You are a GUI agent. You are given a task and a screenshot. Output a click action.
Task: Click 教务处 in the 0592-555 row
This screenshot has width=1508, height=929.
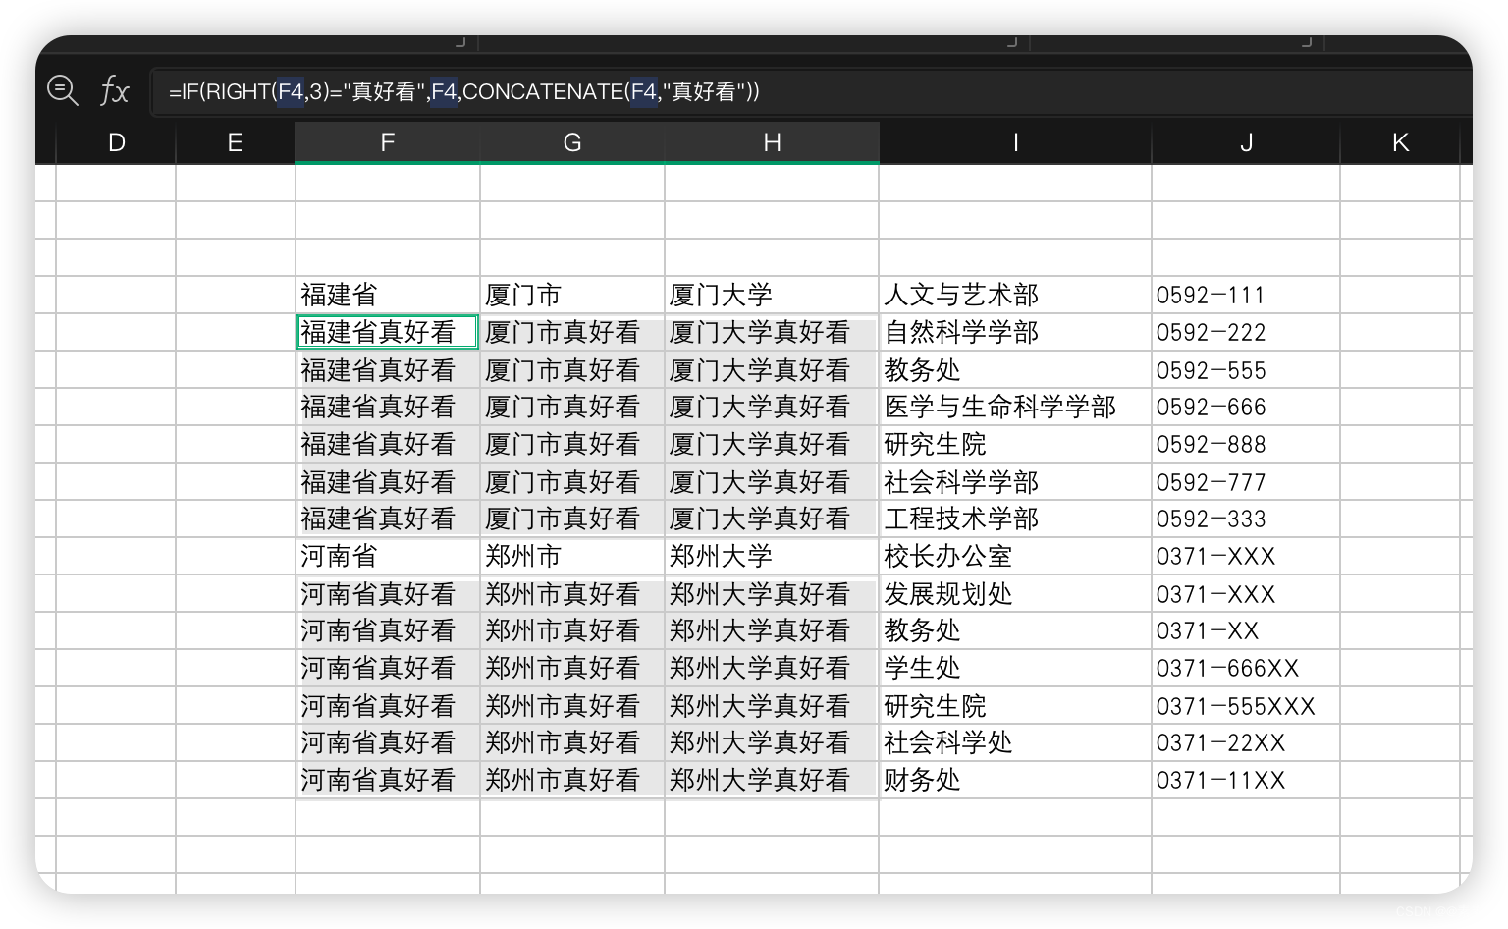click(x=1015, y=370)
